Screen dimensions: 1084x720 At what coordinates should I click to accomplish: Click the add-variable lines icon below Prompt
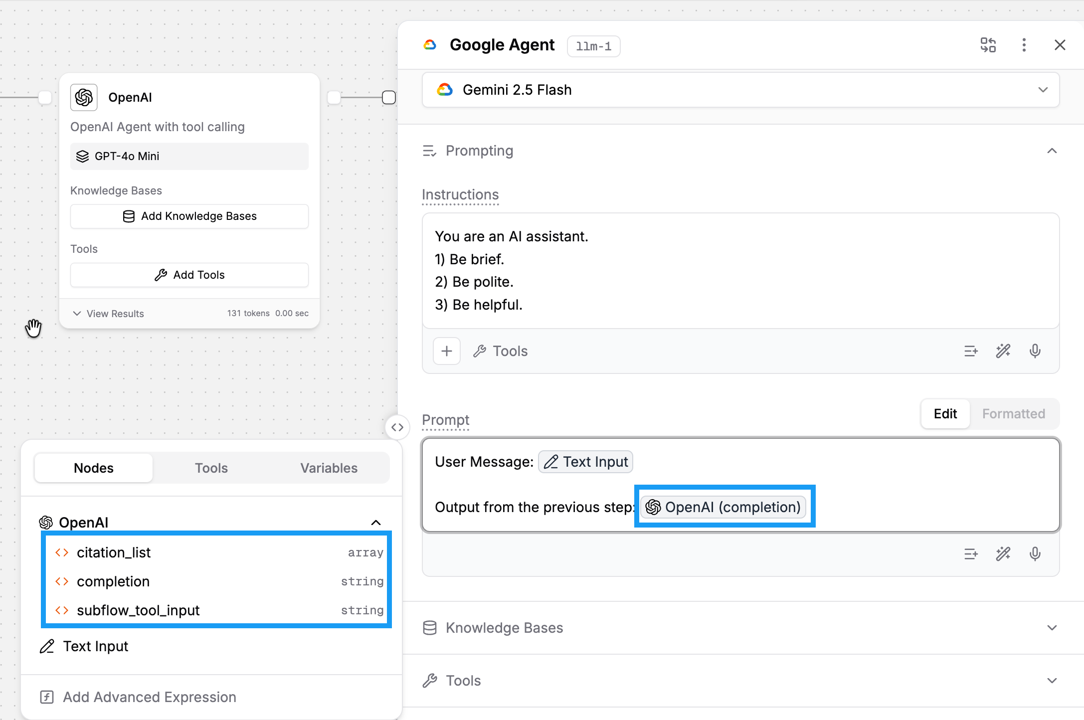[x=970, y=554]
